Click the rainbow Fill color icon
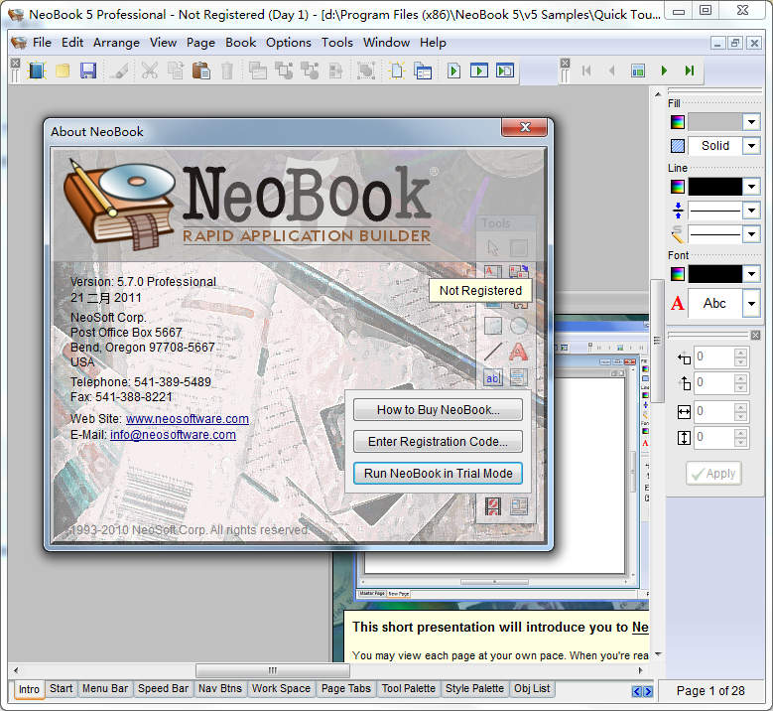The image size is (773, 711). (678, 122)
